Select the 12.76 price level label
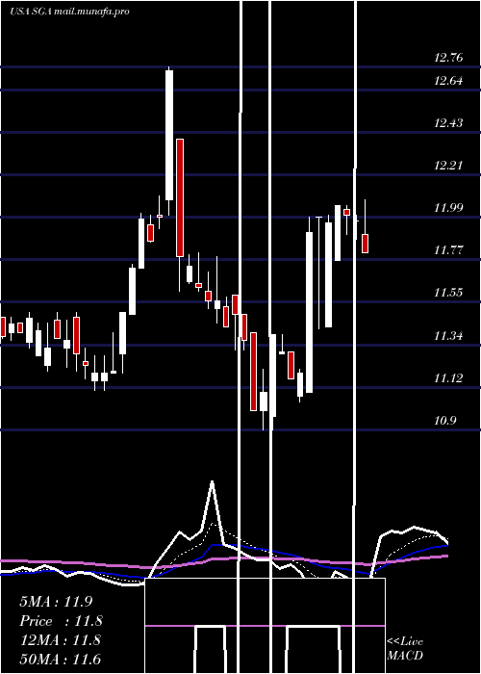The image size is (481, 674). click(x=448, y=58)
